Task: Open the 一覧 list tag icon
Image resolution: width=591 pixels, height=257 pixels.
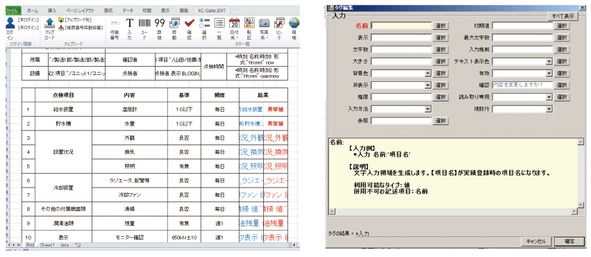Action: [219, 24]
